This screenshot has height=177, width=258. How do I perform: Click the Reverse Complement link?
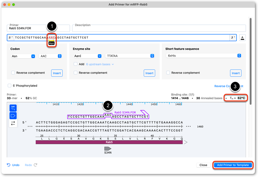pos(229,86)
